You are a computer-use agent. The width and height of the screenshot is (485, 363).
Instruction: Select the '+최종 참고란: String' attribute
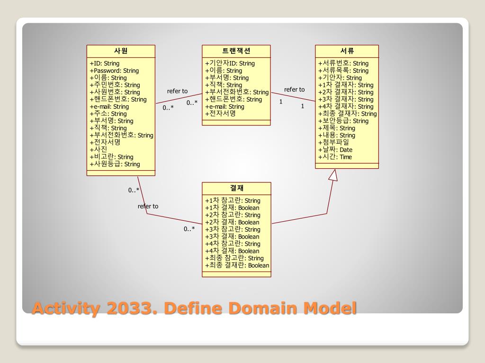point(234,258)
